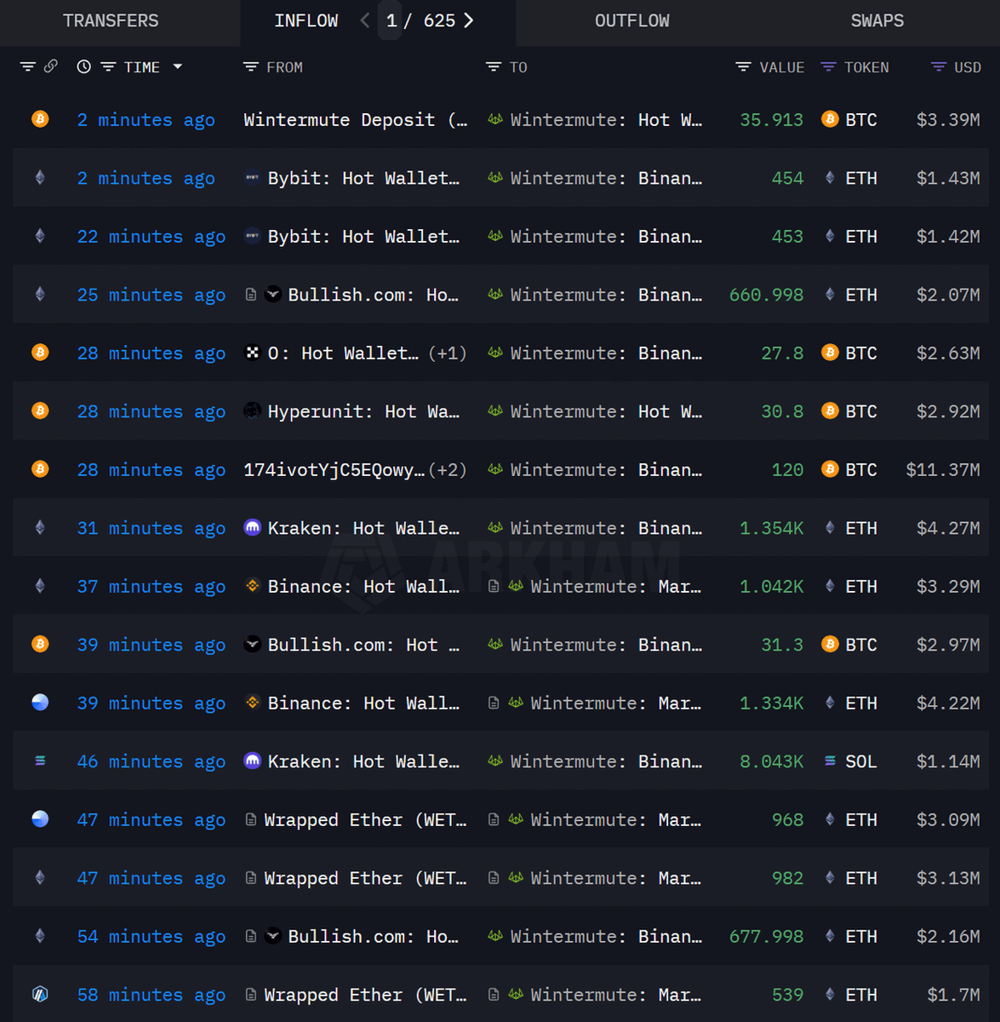Switch to the SWAPS tab
The width and height of the screenshot is (1000, 1022).
click(877, 20)
